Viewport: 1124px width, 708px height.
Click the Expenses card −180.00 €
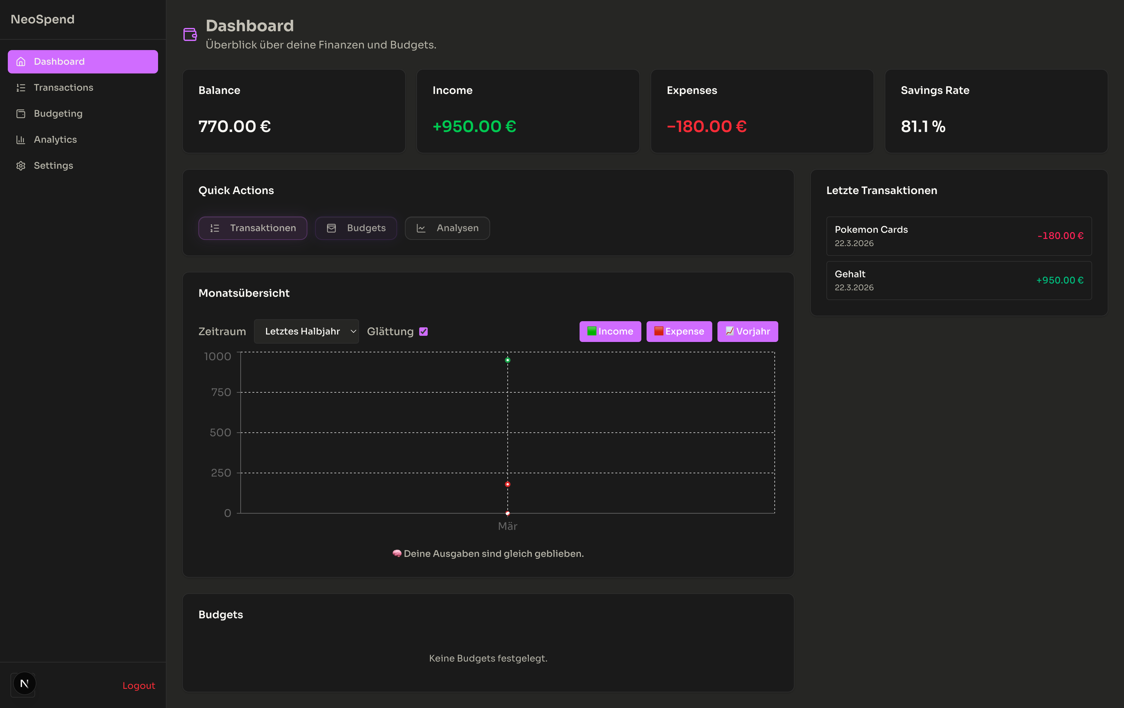(762, 111)
